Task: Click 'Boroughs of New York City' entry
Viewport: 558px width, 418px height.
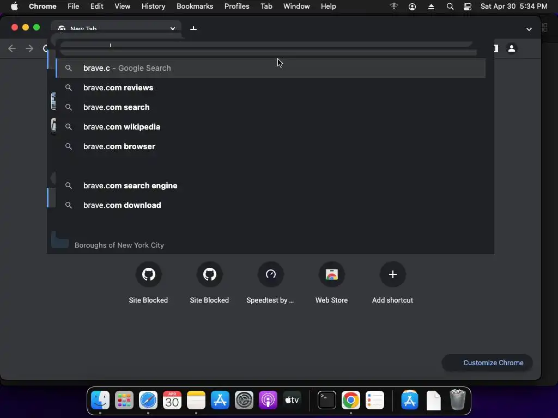Action: pos(119,245)
